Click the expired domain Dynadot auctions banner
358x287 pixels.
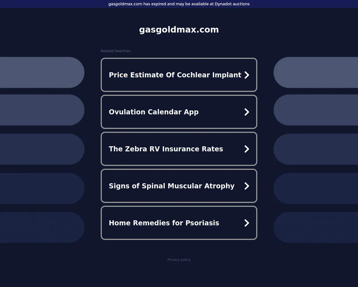179,4
